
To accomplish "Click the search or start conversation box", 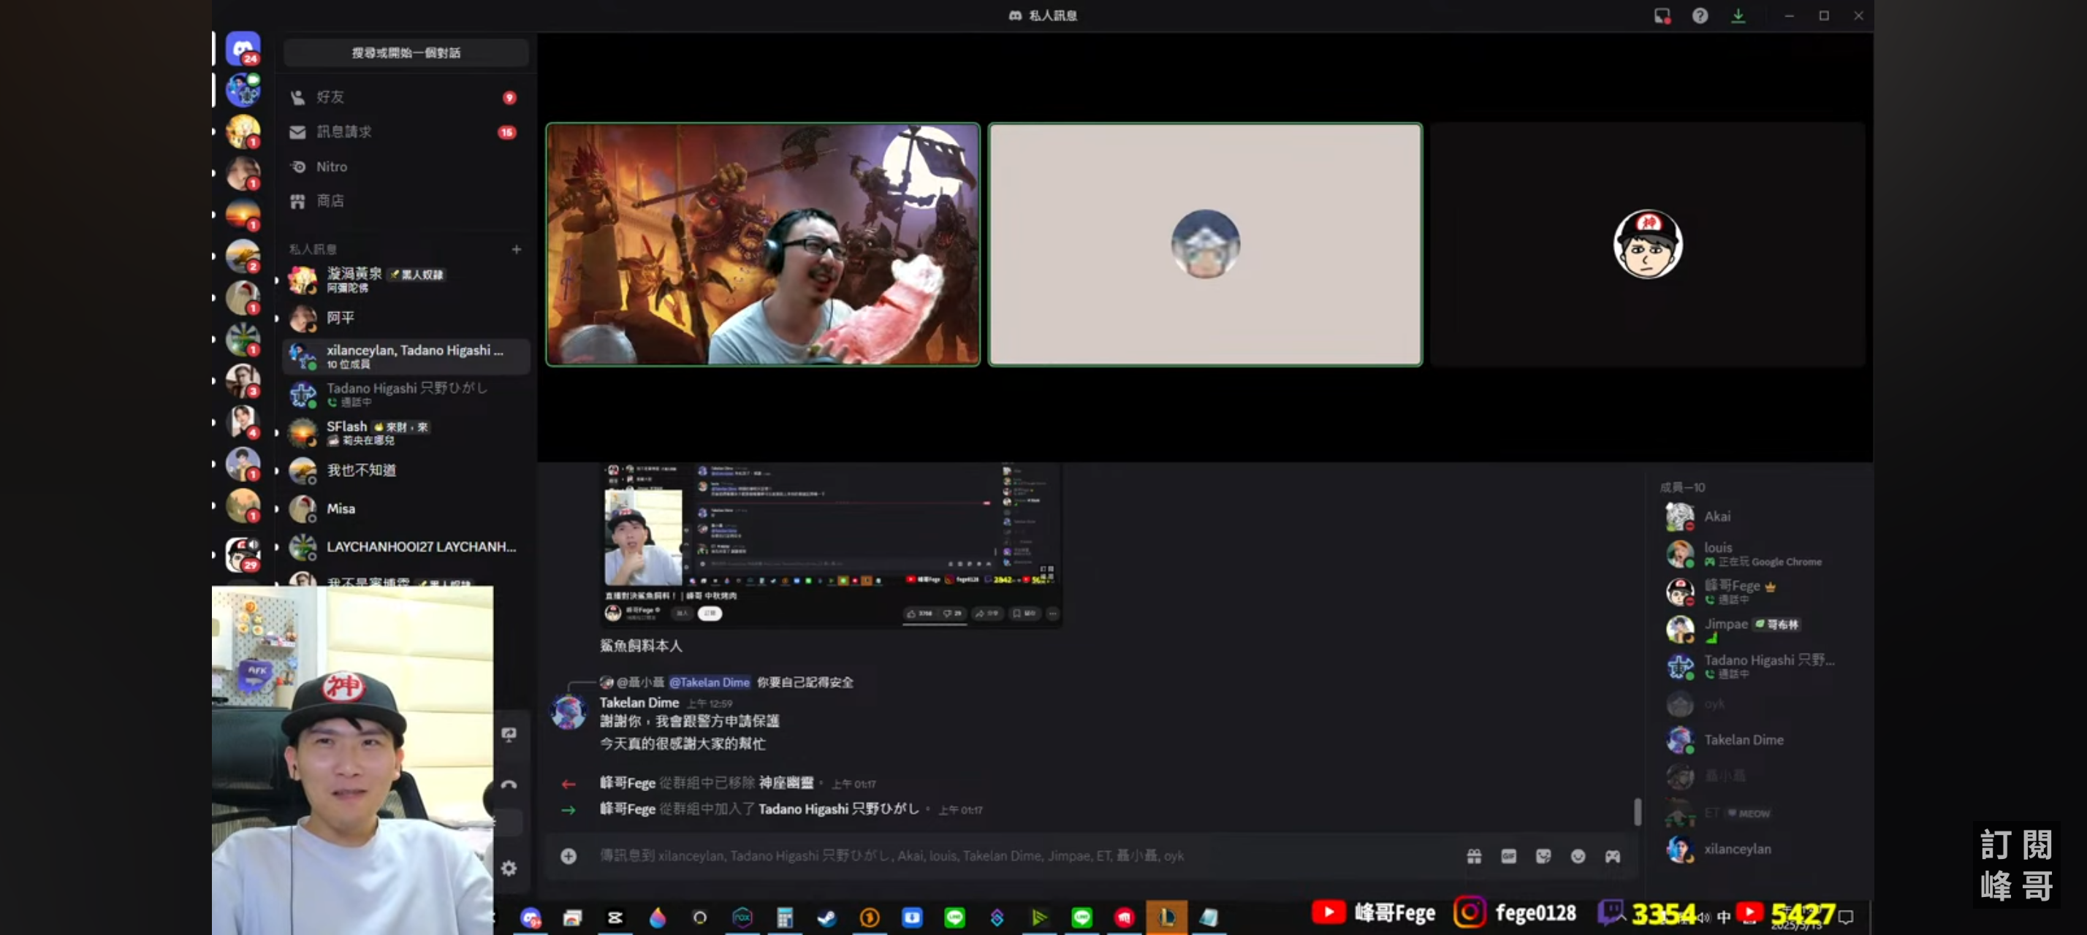I will coord(406,53).
